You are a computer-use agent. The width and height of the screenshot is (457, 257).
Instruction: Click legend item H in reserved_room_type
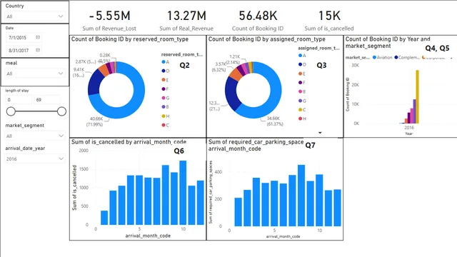pyautogui.click(x=165, y=116)
